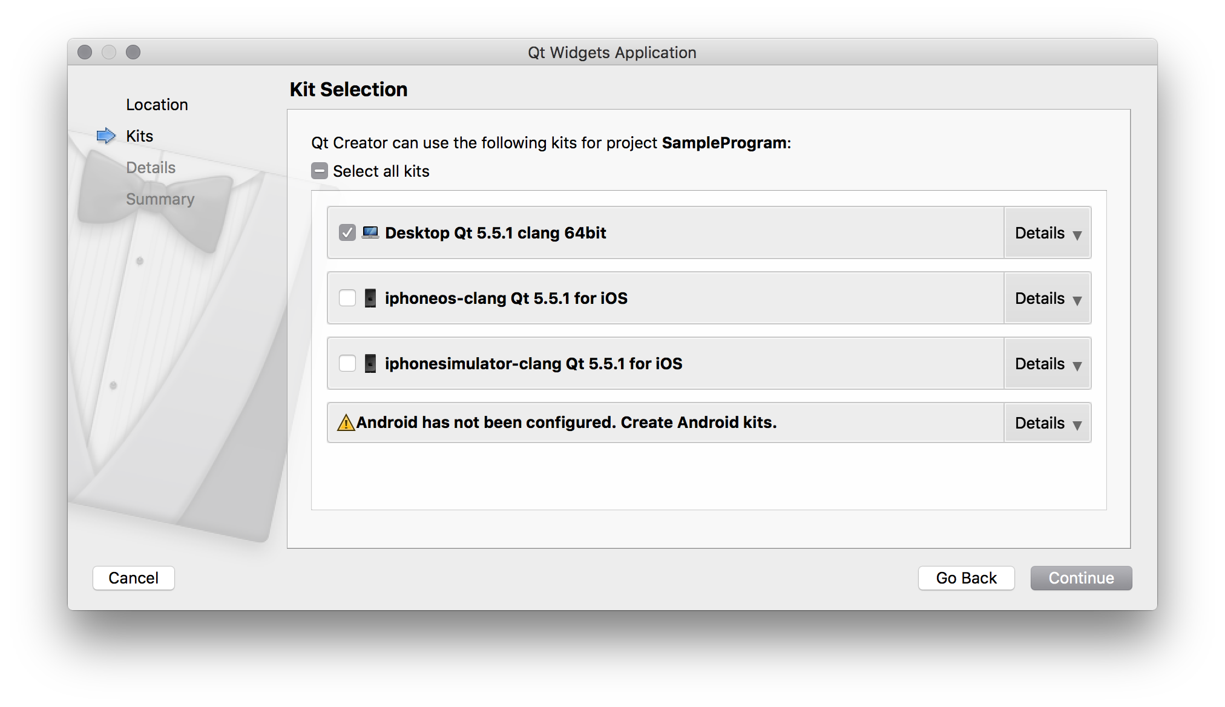Viewport: 1225px width, 707px height.
Task: Click the iphoneos-clang device icon
Action: (x=370, y=298)
